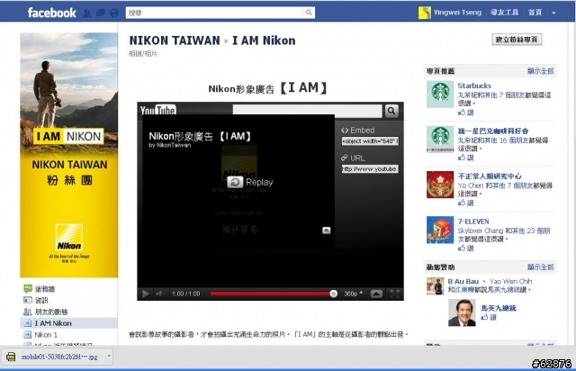This screenshot has width=576, height=371.
Task: Click the I AM NIKON cover image
Action: click(x=69, y=155)
